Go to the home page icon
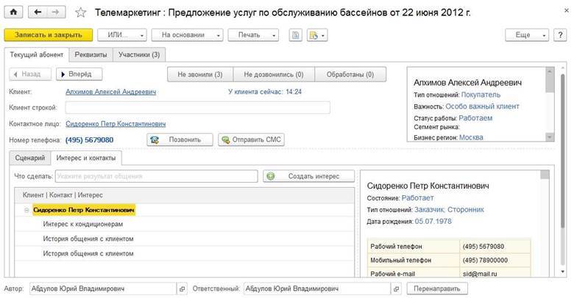 (x=13, y=12)
